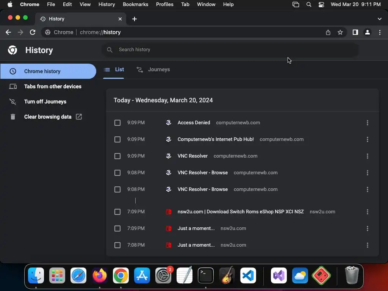
Task: Check the Access Denied entry checkbox
Action: coord(117,123)
